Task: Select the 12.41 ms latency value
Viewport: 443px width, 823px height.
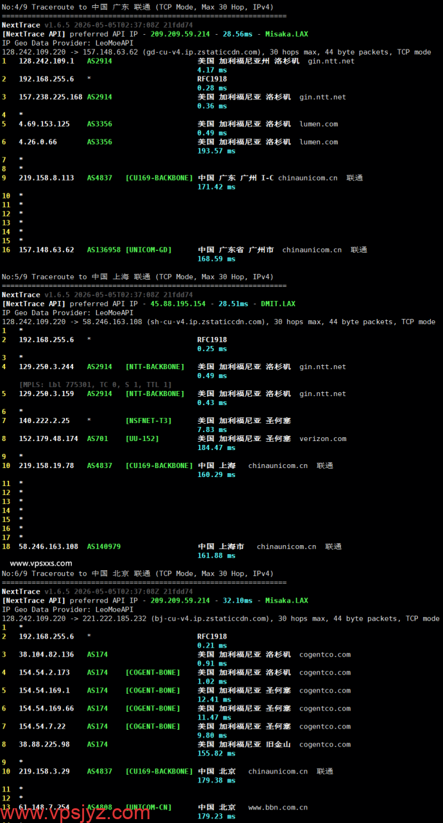Action: click(214, 700)
